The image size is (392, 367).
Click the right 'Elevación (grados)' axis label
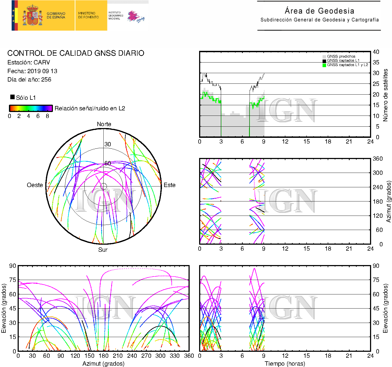coord(385,308)
